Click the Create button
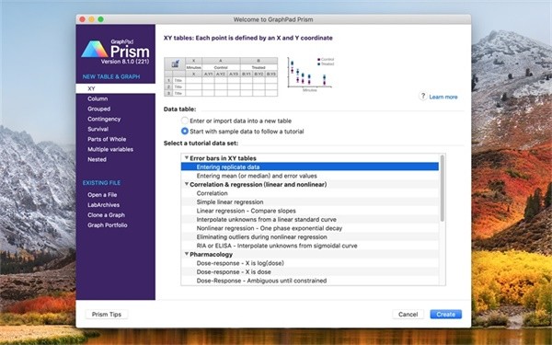This screenshot has height=345, width=552. [x=445, y=315]
